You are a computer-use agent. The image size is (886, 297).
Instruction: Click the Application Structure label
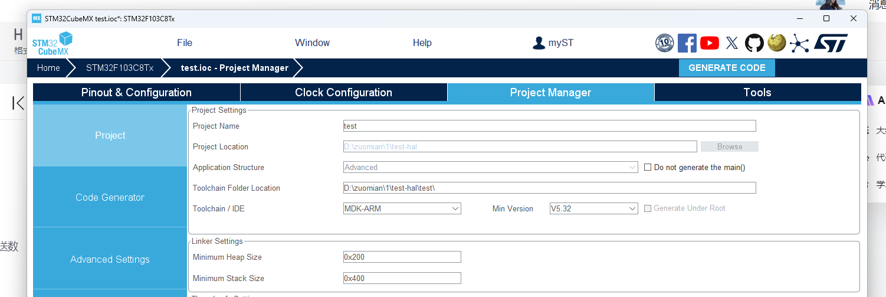228,167
